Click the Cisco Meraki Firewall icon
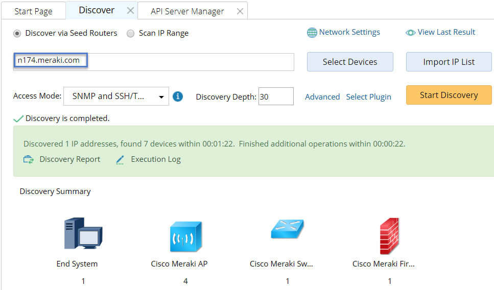This screenshot has height=290, width=494. pyautogui.click(x=389, y=236)
